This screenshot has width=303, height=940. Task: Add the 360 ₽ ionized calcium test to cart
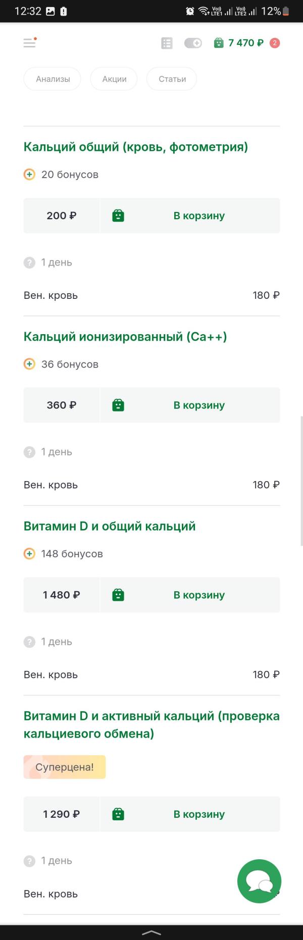click(x=190, y=405)
